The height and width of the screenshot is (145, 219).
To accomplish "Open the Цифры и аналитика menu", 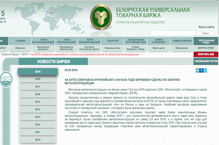I will coord(159,41).
